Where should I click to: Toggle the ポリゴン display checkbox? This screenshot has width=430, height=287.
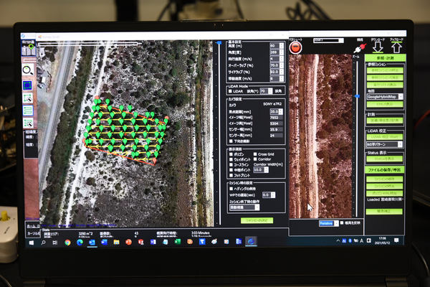pyautogui.click(x=231, y=154)
